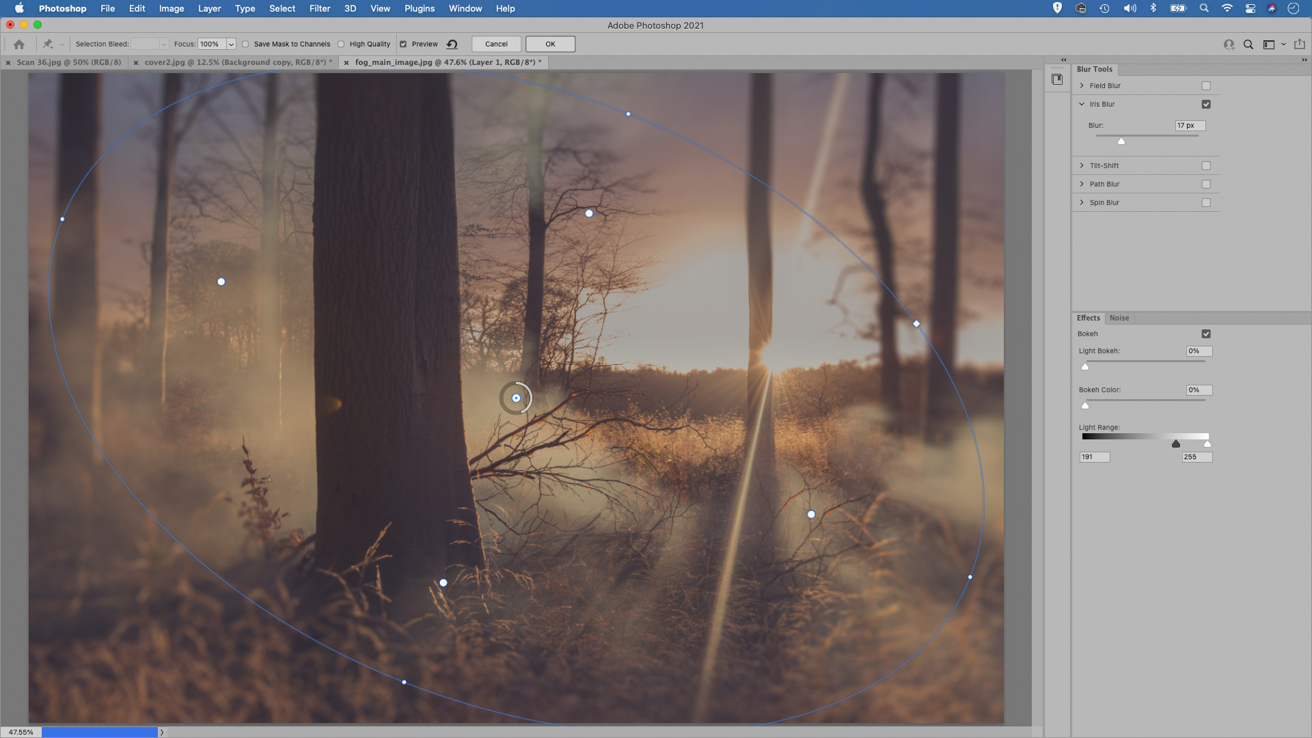Image resolution: width=1312 pixels, height=738 pixels.
Task: Open the Filter menu
Action: pyautogui.click(x=319, y=8)
